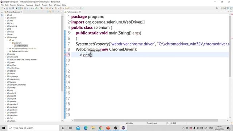Open the Project Explorer view menu
233x131 pixels.
pyautogui.click(x=56, y=12)
